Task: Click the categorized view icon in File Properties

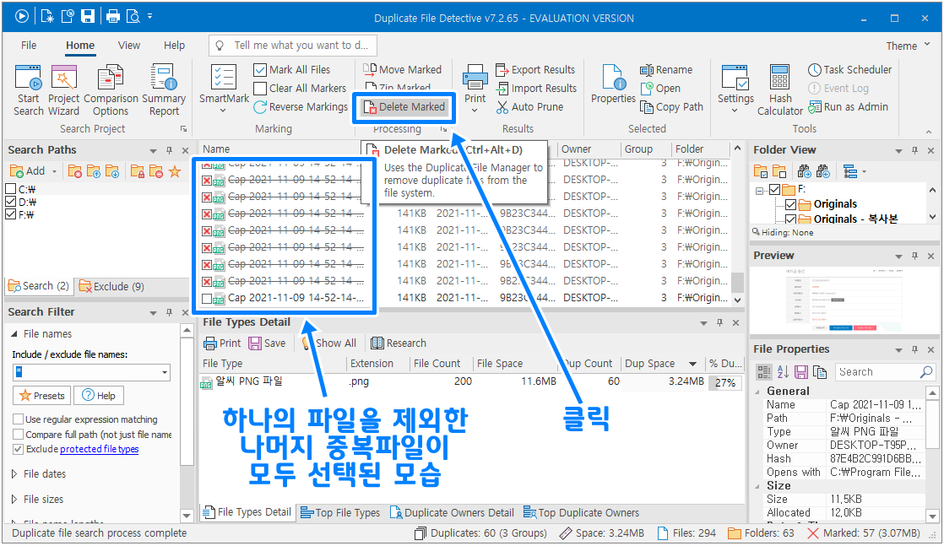Action: (763, 372)
